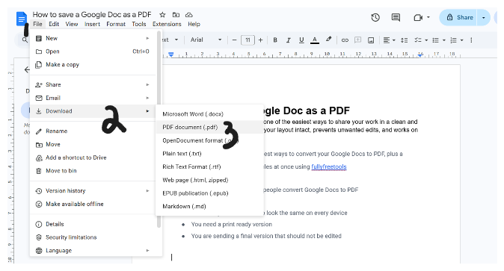Open the checklist dropdown arrow
Screen dimensions: 504x271
coord(426,40)
